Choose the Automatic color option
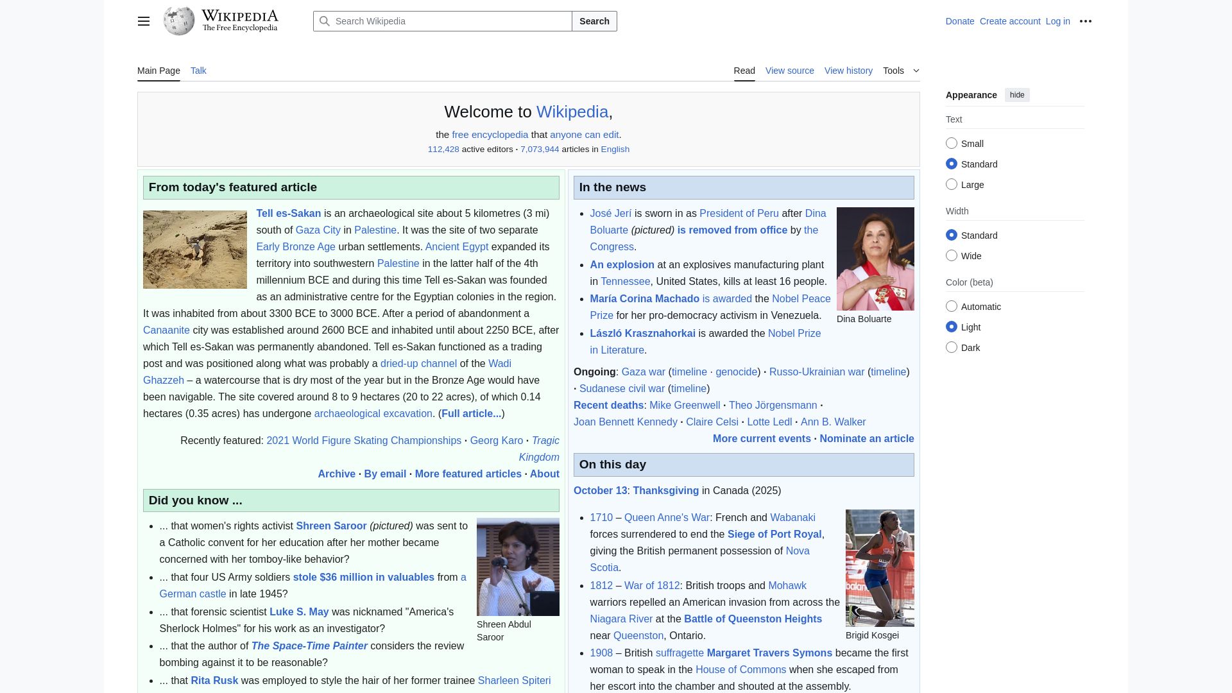Image resolution: width=1232 pixels, height=693 pixels. coord(952,307)
